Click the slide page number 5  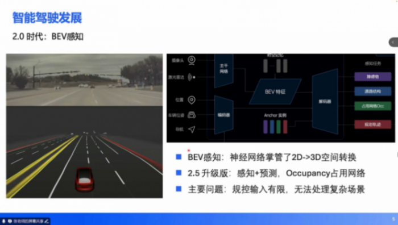click(x=393, y=219)
